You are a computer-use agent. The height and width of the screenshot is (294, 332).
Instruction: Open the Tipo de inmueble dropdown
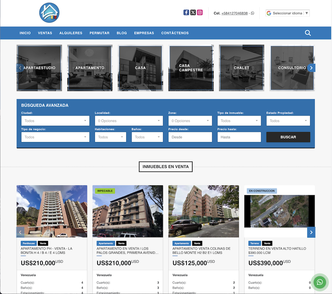[x=239, y=120]
